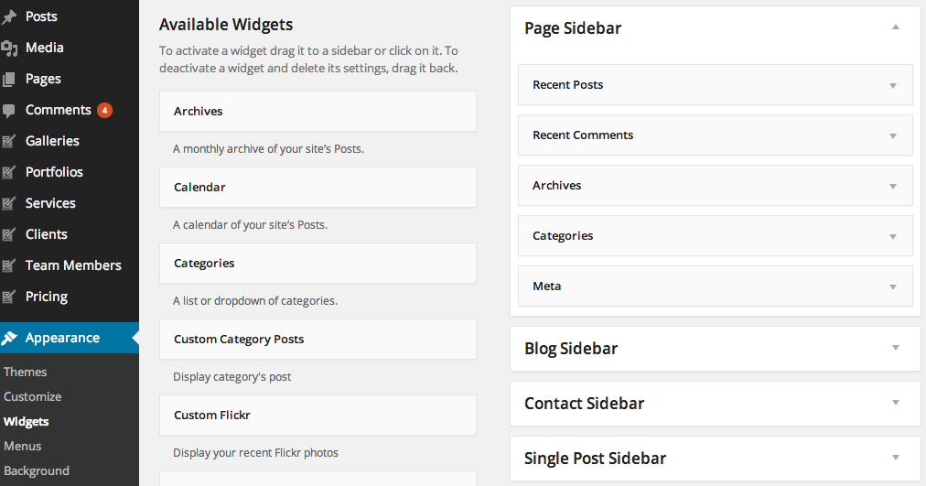Screen dimensions: 926x486
Task: Expand the Meta widget settings arrow
Action: point(893,286)
